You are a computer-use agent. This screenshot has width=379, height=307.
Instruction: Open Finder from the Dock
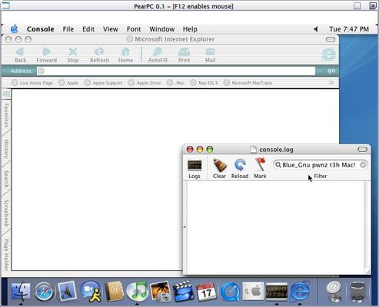21,292
